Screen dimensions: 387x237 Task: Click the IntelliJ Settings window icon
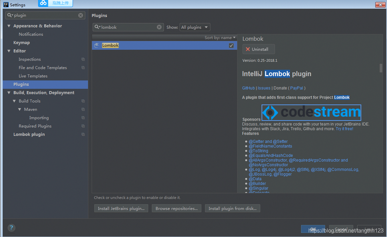[6, 5]
